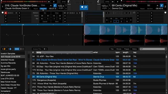Slip grid right by small step
The image size is (168, 94).
point(54,19)
